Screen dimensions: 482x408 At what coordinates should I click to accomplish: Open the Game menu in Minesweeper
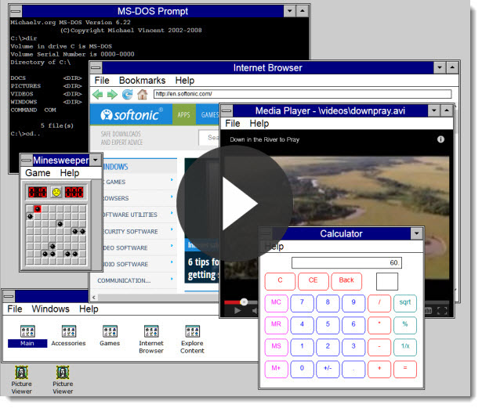(x=38, y=173)
